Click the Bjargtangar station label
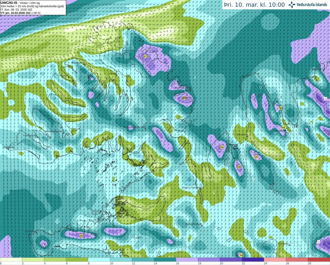The width and height of the screenshot is (330, 265). pos(8,147)
